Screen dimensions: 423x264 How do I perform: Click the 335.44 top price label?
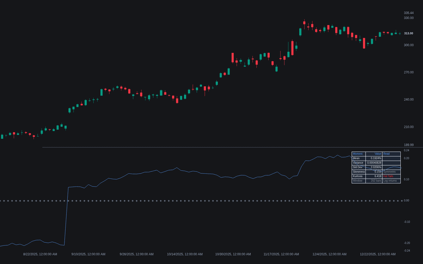(x=409, y=13)
